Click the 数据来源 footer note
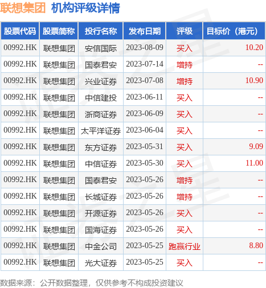Image resolution: width=266 pixels, height=288 pixels. click(92, 283)
